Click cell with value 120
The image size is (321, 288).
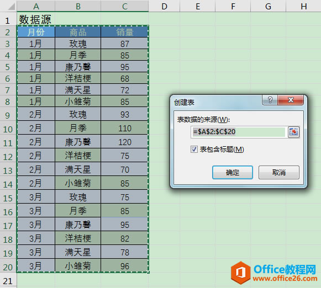[x=125, y=142]
